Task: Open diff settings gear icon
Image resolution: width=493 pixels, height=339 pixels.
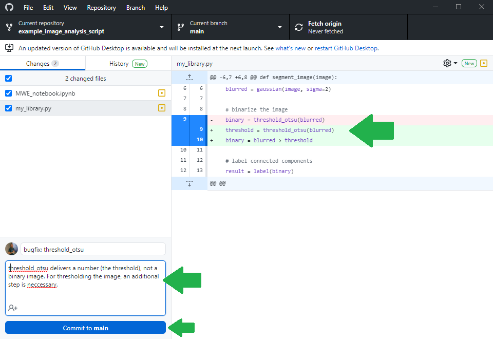Action: pyautogui.click(x=447, y=63)
